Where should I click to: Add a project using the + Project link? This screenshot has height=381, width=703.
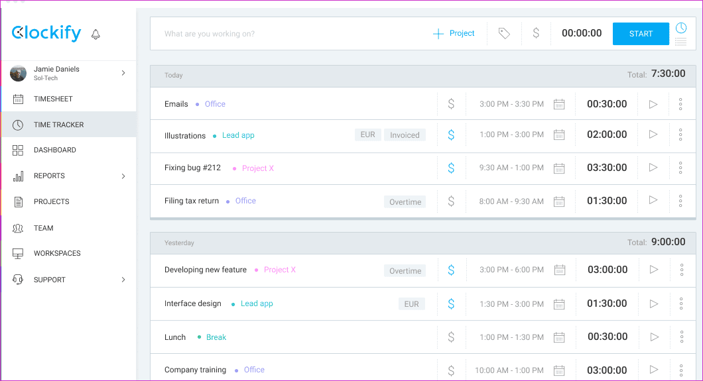(x=453, y=34)
